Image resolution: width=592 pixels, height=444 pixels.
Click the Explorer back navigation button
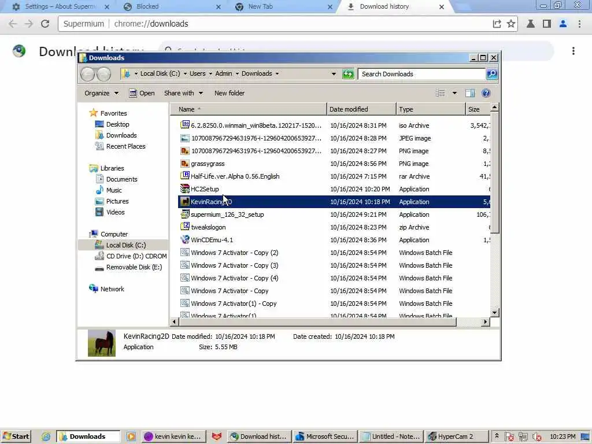[x=87, y=74]
